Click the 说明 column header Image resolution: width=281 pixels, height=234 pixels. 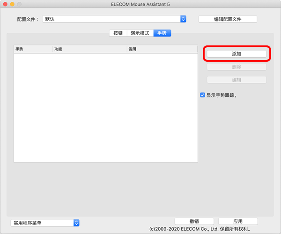[x=163, y=49]
